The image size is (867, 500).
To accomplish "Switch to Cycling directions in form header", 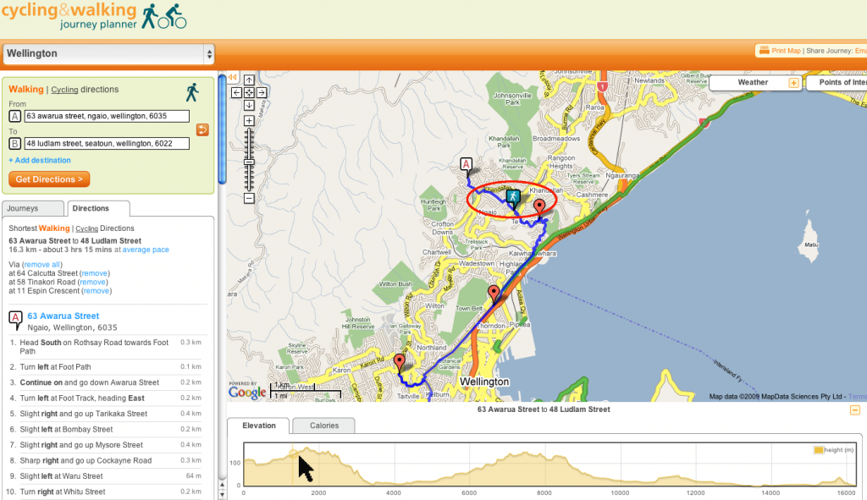I will pyautogui.click(x=64, y=90).
